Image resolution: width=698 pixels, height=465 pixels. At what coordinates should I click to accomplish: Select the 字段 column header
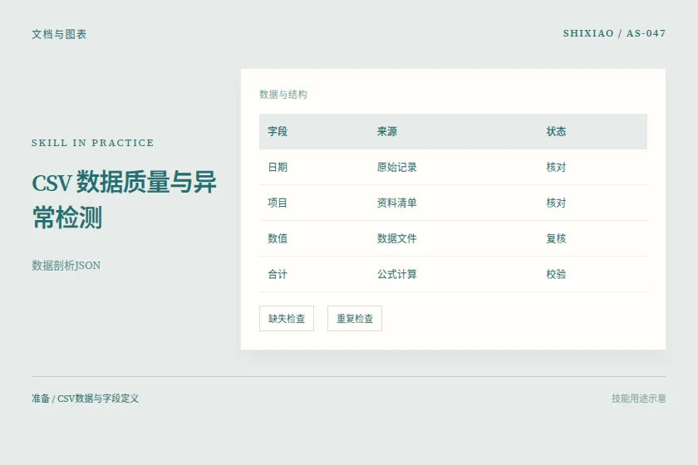click(x=278, y=132)
